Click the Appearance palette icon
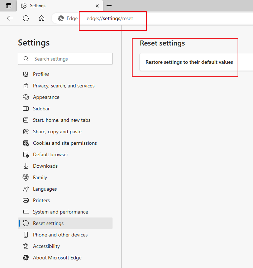Screen dimensions: 253x268 click(x=26, y=97)
